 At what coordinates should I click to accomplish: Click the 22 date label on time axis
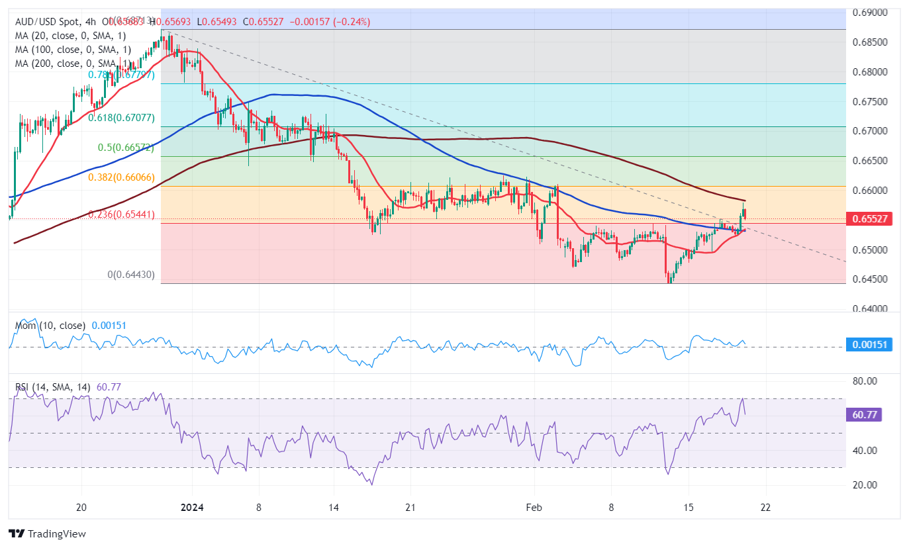pyautogui.click(x=766, y=508)
